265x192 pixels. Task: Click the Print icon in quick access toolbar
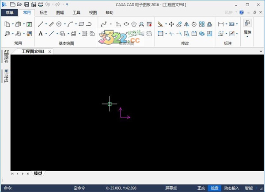tap(40, 4)
